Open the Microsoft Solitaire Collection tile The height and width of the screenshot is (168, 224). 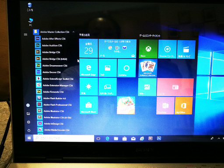tap(148, 68)
